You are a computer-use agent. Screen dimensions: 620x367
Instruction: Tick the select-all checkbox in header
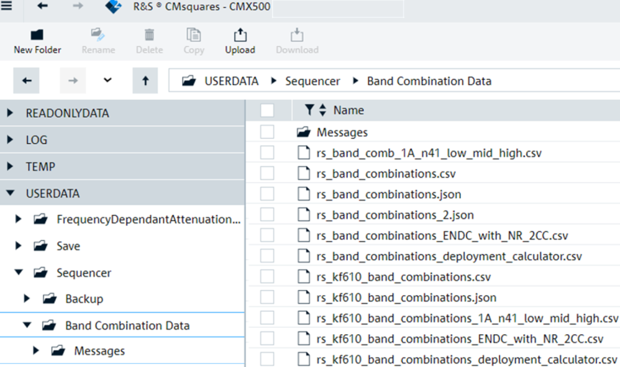267,110
